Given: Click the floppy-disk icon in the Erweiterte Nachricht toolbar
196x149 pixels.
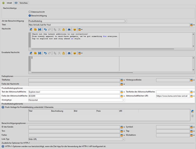Looking at the screenshot, I should (x=40, y=53).
